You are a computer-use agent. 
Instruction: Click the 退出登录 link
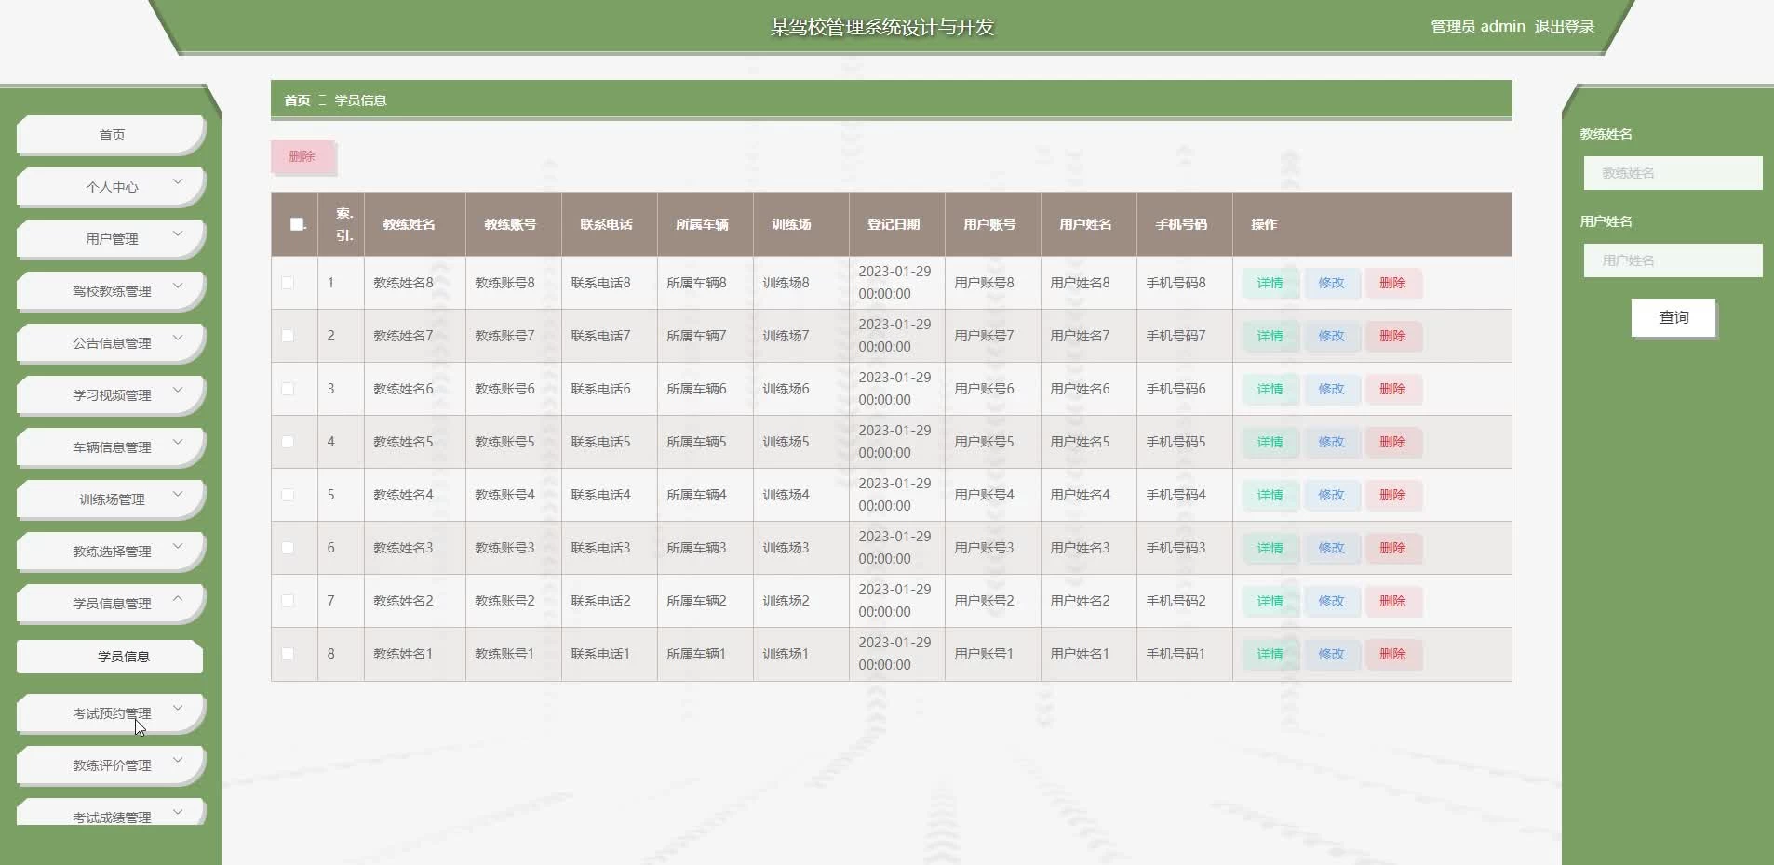pos(1564,27)
